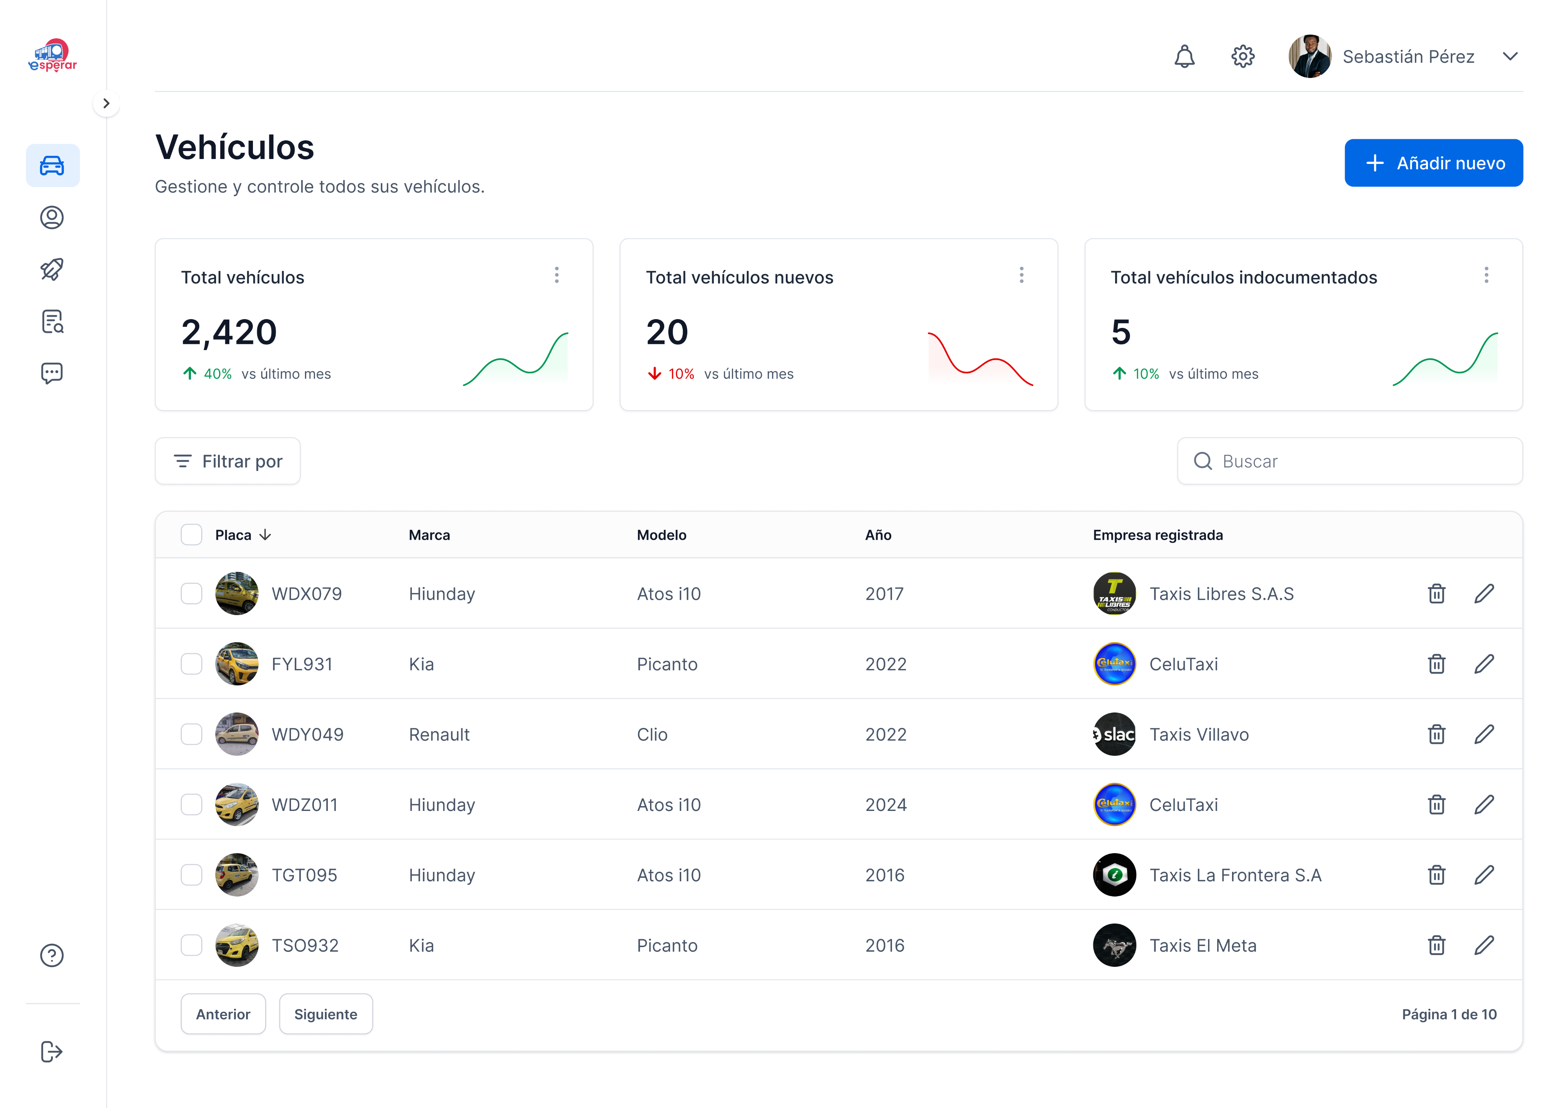Check the WDZ011 row checkbox
This screenshot has height=1108, width=1558.
pyautogui.click(x=192, y=804)
